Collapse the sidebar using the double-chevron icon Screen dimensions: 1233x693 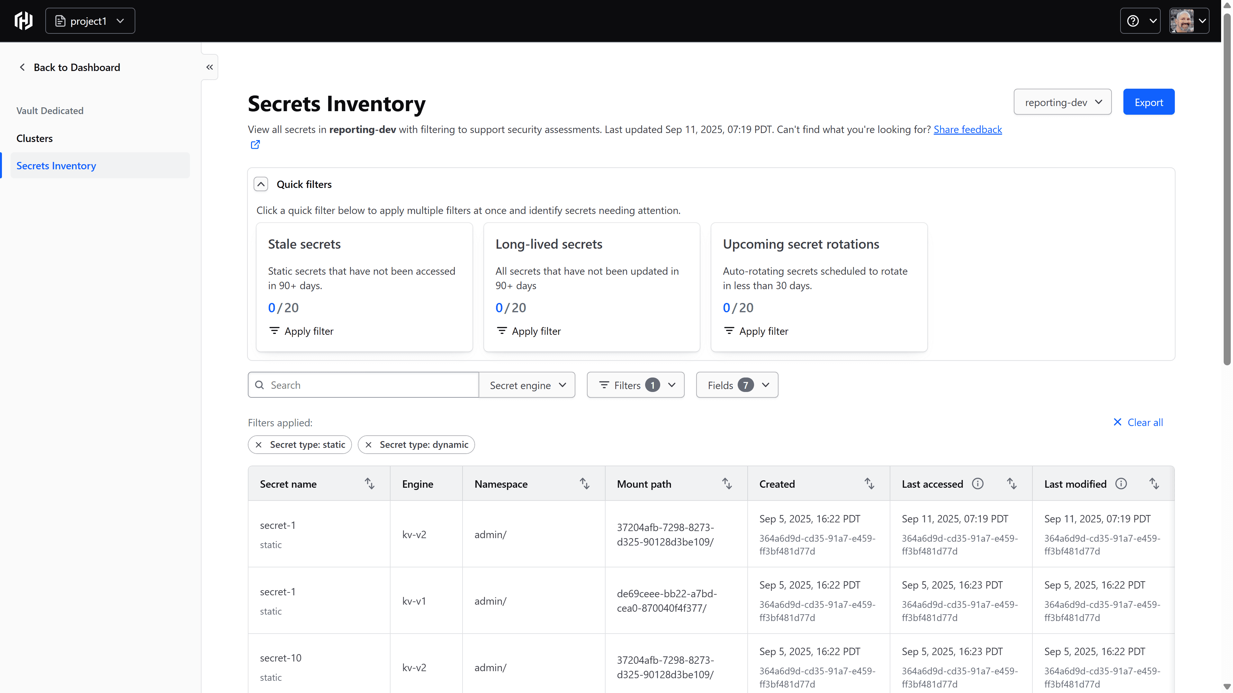tap(209, 67)
